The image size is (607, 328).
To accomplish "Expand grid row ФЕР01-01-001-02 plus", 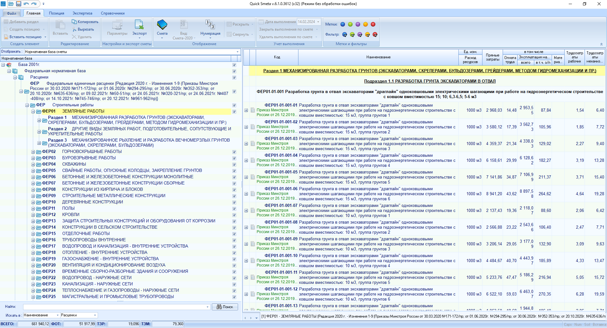I will [x=246, y=127].
